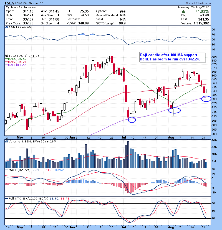Click the Options value yes
Viewport: 222px width, 230px height.
(x=123, y=11)
